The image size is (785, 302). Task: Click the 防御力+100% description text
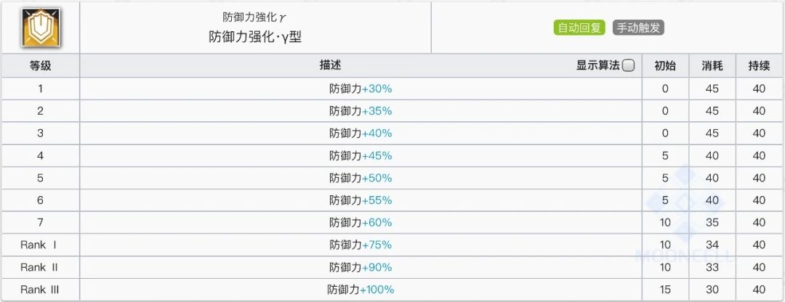(x=361, y=290)
